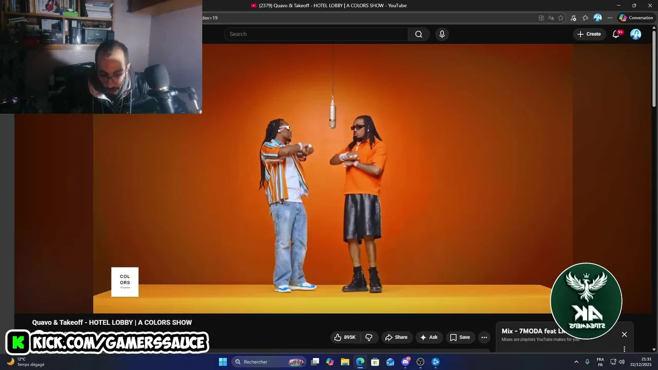Expand the system tray hidden icons chevron
This screenshot has width=658, height=370.
click(x=576, y=362)
